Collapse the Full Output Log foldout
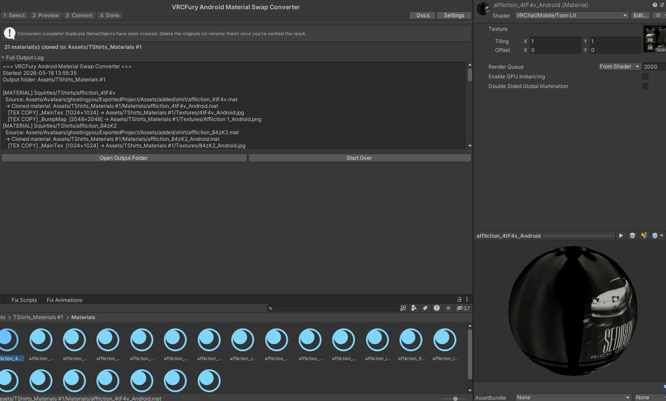 point(3,58)
